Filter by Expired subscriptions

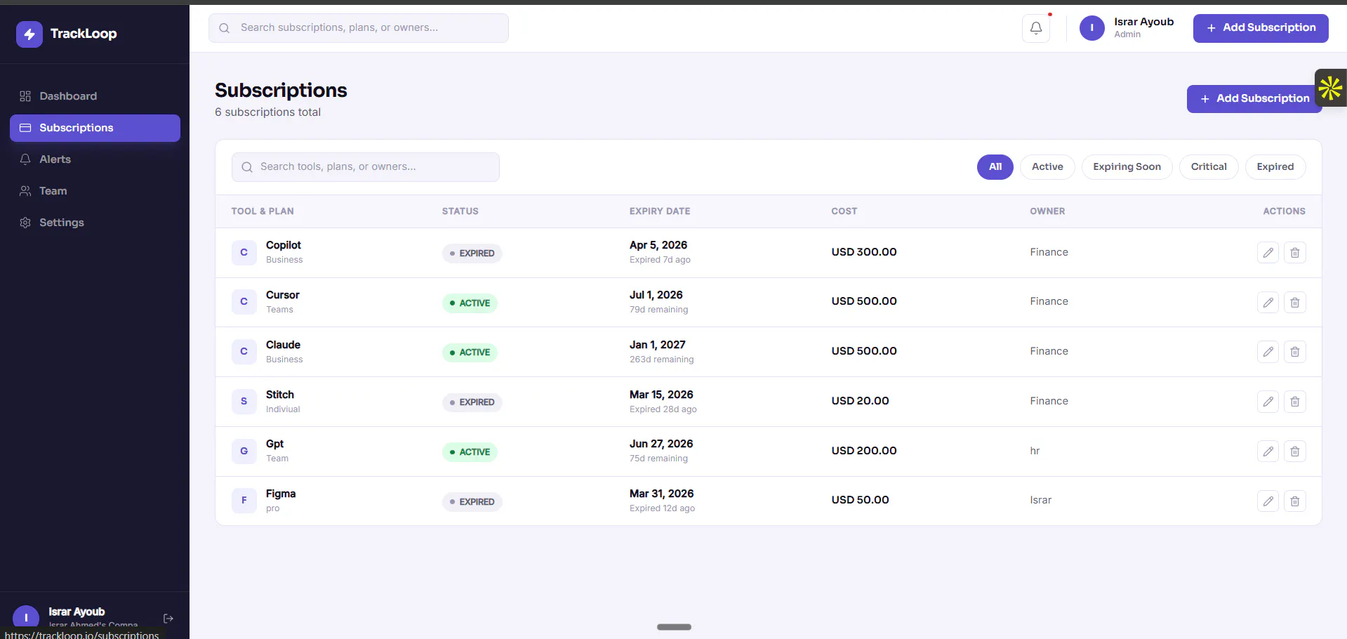point(1275,167)
